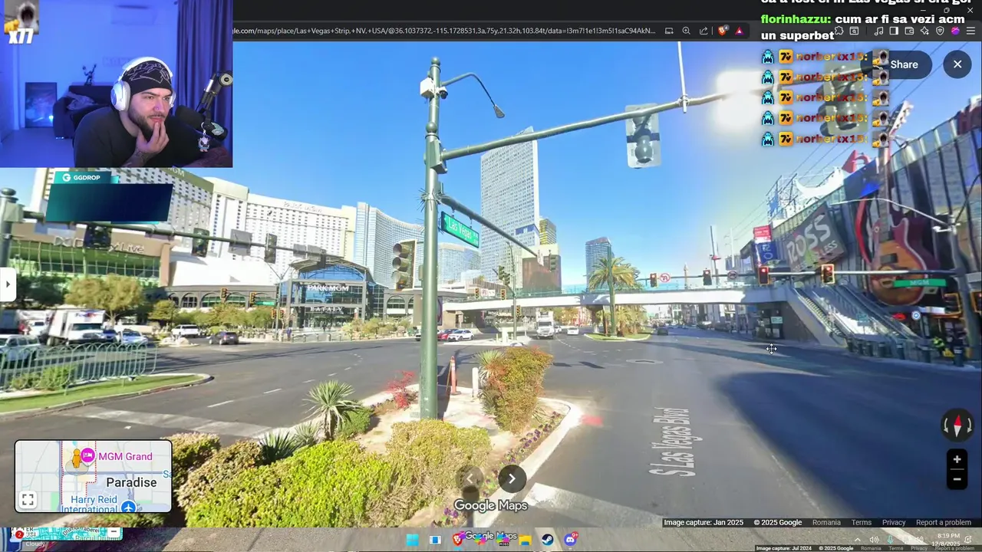Viewport: 982px width, 552px height.
Task: Zoom out with the minus button
Action: [957, 479]
